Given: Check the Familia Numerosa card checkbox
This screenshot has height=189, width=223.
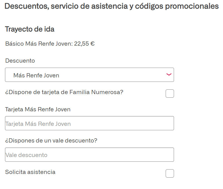Looking at the screenshot, I should (x=170, y=94).
